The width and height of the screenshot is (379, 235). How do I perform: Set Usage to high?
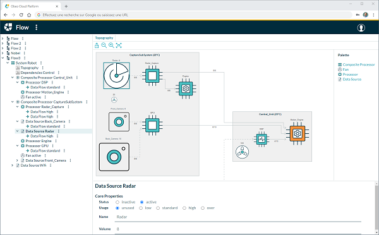coord(184,208)
